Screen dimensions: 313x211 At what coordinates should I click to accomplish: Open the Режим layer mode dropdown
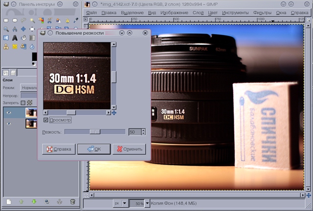(28, 87)
